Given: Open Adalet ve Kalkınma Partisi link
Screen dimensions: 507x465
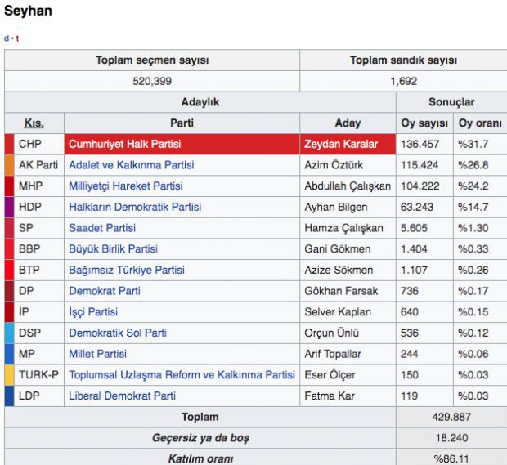Looking at the screenshot, I should (x=132, y=165).
